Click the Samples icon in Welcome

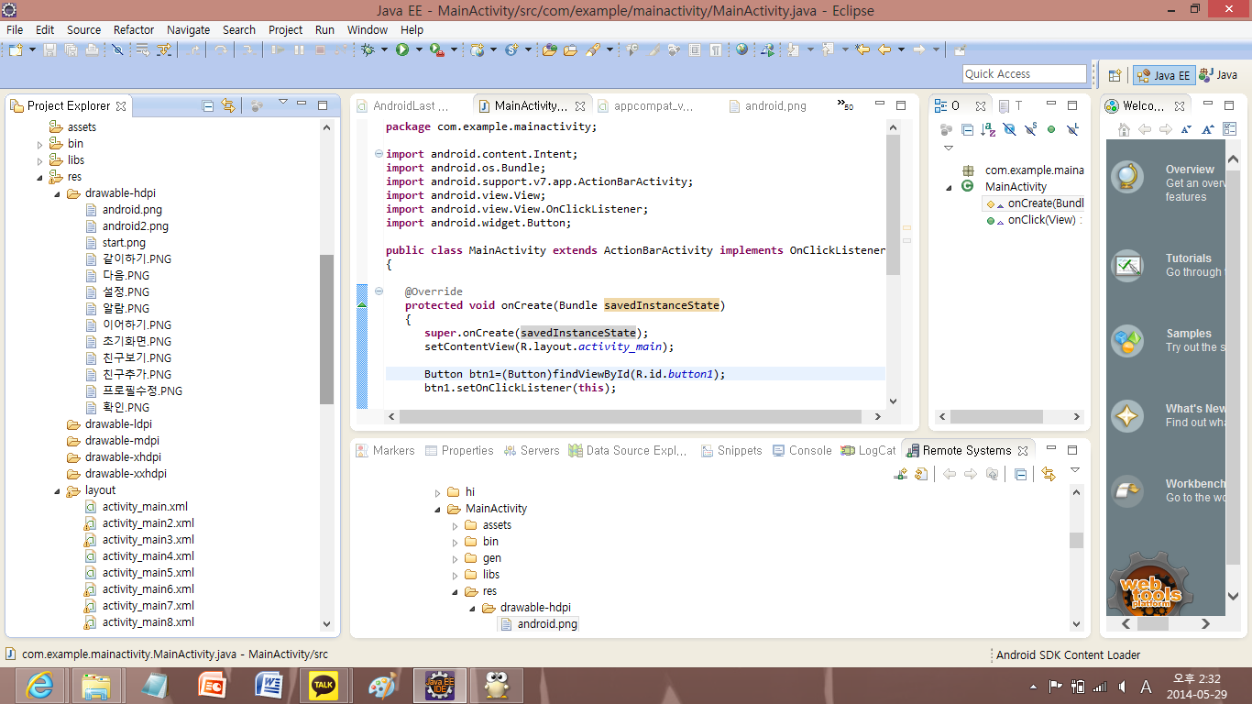[x=1127, y=341]
